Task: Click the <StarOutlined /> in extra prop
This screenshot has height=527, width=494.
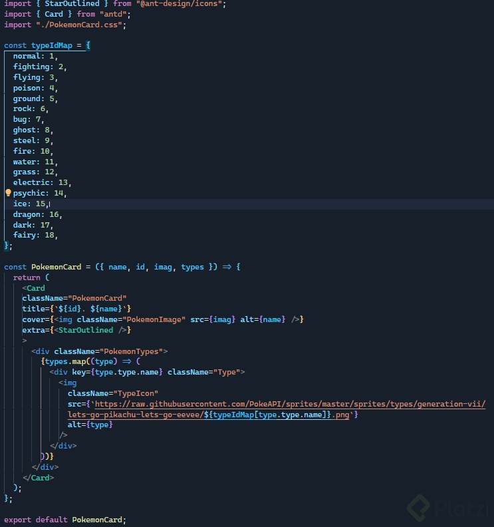Action: pyautogui.click(x=90, y=330)
